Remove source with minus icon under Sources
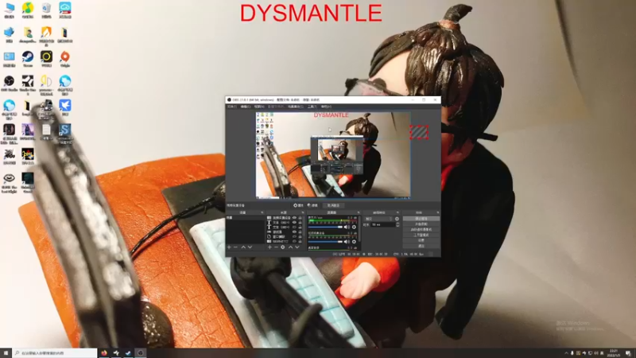The width and height of the screenshot is (636, 358). pos(276,247)
